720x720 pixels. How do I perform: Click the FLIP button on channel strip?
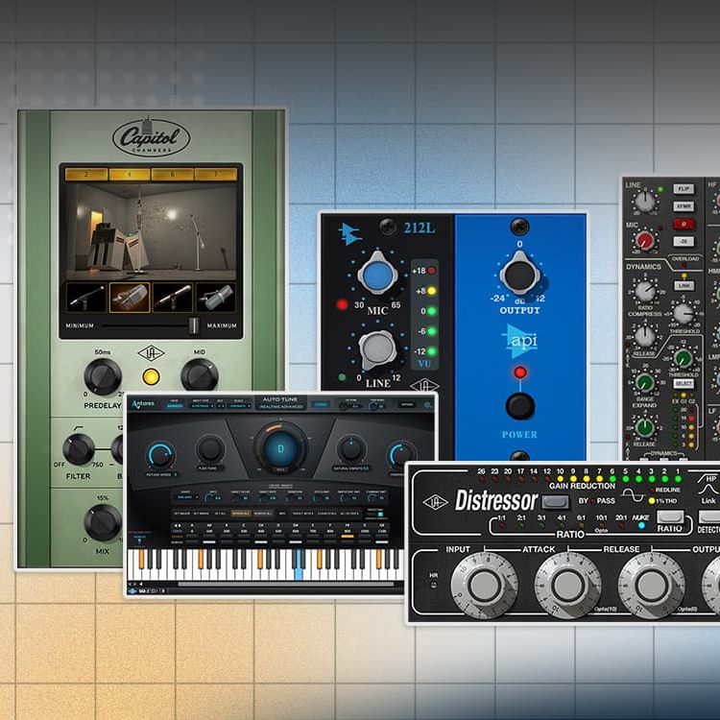pyautogui.click(x=684, y=189)
